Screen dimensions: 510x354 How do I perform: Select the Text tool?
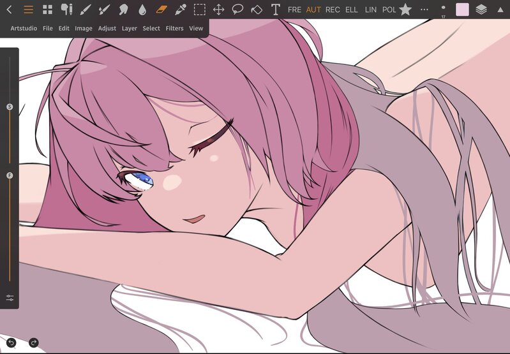click(276, 10)
